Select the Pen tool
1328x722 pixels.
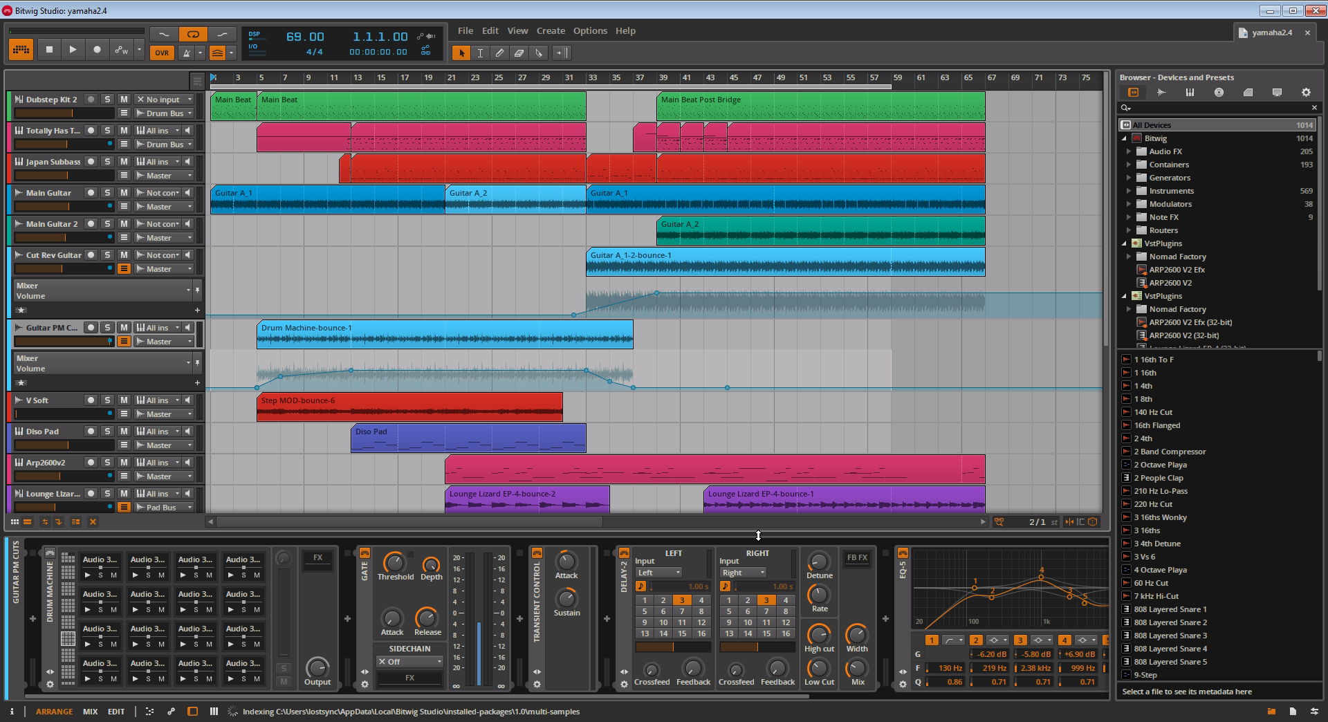499,53
